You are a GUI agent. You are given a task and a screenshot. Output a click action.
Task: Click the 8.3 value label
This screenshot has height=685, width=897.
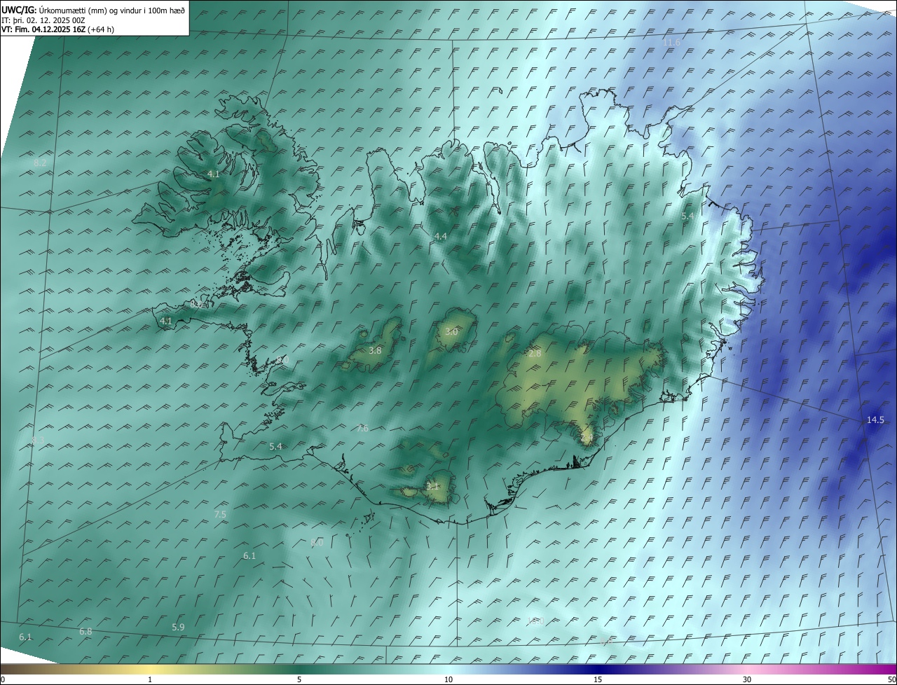[x=38, y=440]
